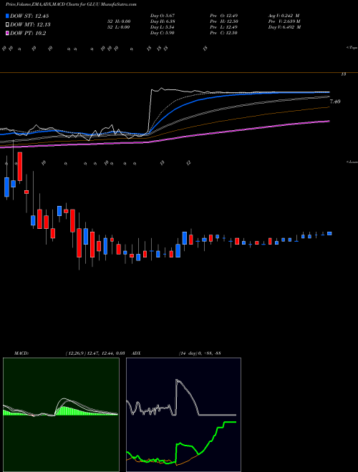The height and width of the screenshot is (472, 358).
Task: Click the 'Day V: 6.492 M' value
Action: click(284, 27)
